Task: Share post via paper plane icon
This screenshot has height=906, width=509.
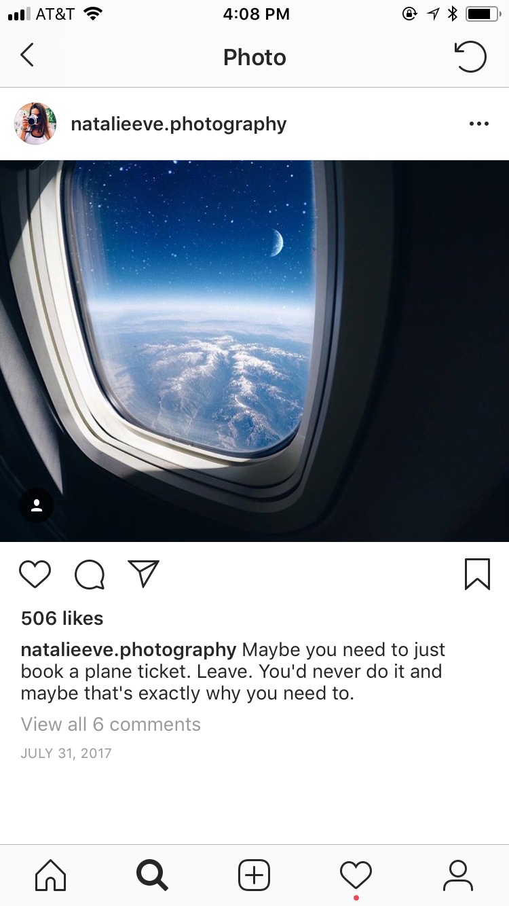Action: 143,574
